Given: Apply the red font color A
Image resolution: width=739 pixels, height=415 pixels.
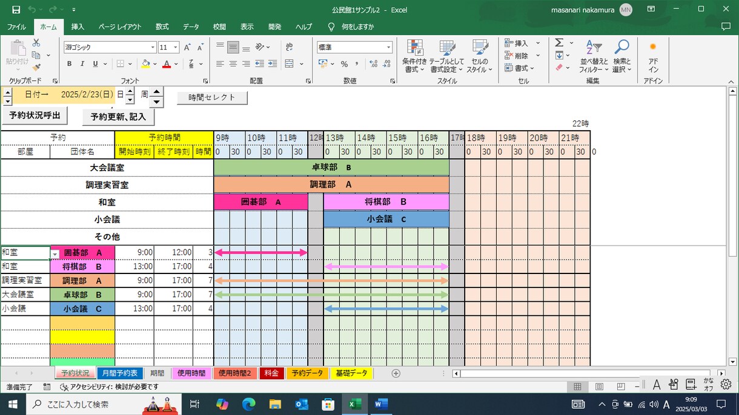Looking at the screenshot, I should click(167, 64).
